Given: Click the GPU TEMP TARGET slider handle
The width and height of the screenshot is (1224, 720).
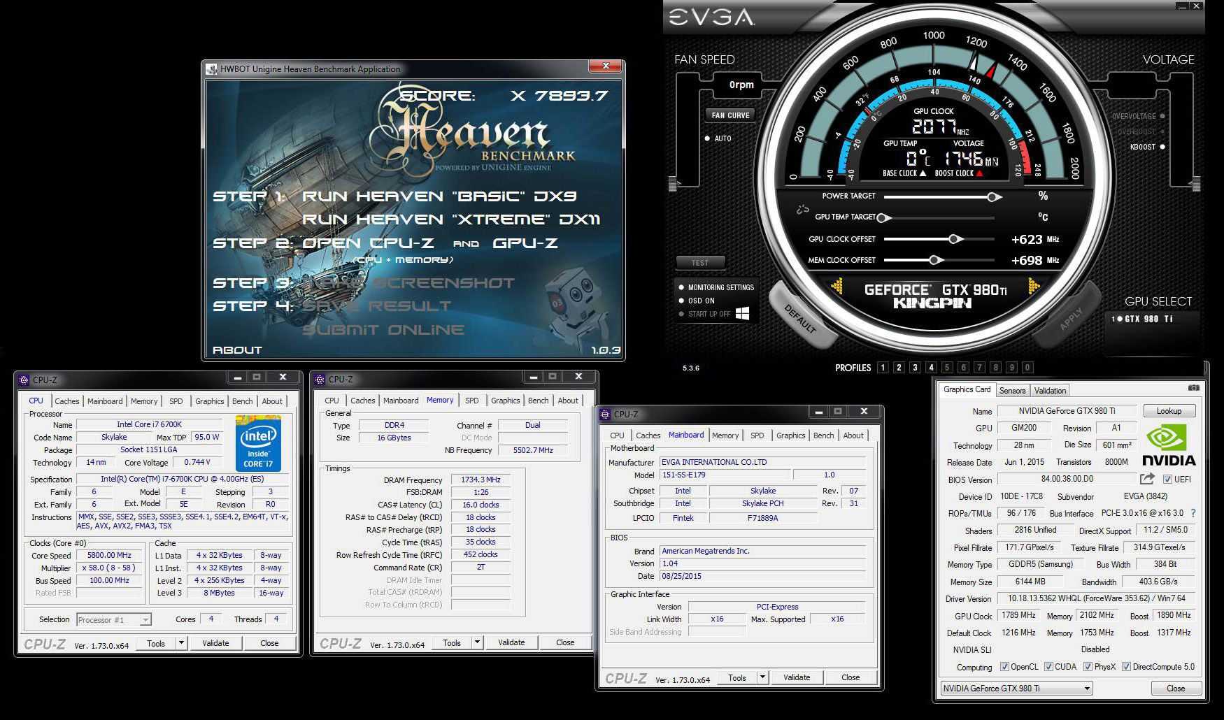Looking at the screenshot, I should coord(883,217).
